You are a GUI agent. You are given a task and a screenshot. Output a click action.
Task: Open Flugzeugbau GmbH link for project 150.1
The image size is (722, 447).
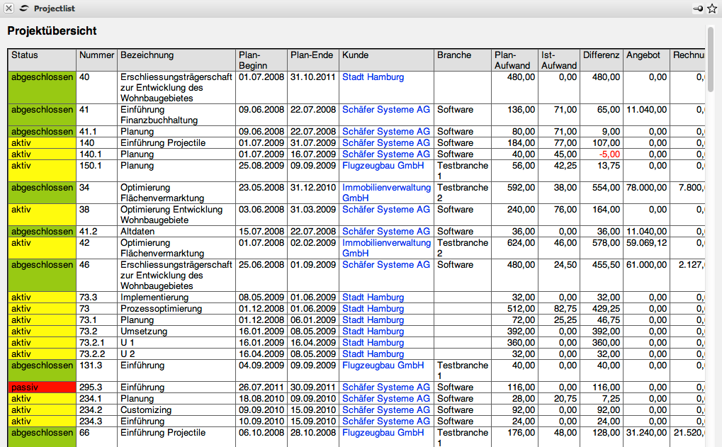click(383, 165)
